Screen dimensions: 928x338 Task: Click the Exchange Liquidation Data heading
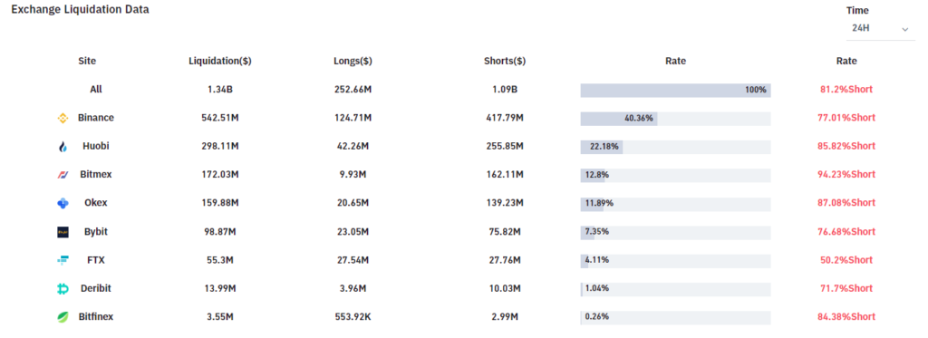(x=81, y=9)
